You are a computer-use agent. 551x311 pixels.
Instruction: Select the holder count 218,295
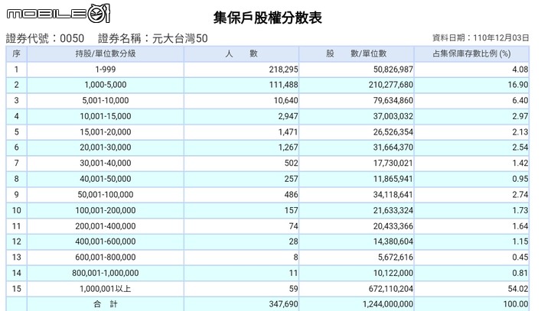[x=284, y=70]
